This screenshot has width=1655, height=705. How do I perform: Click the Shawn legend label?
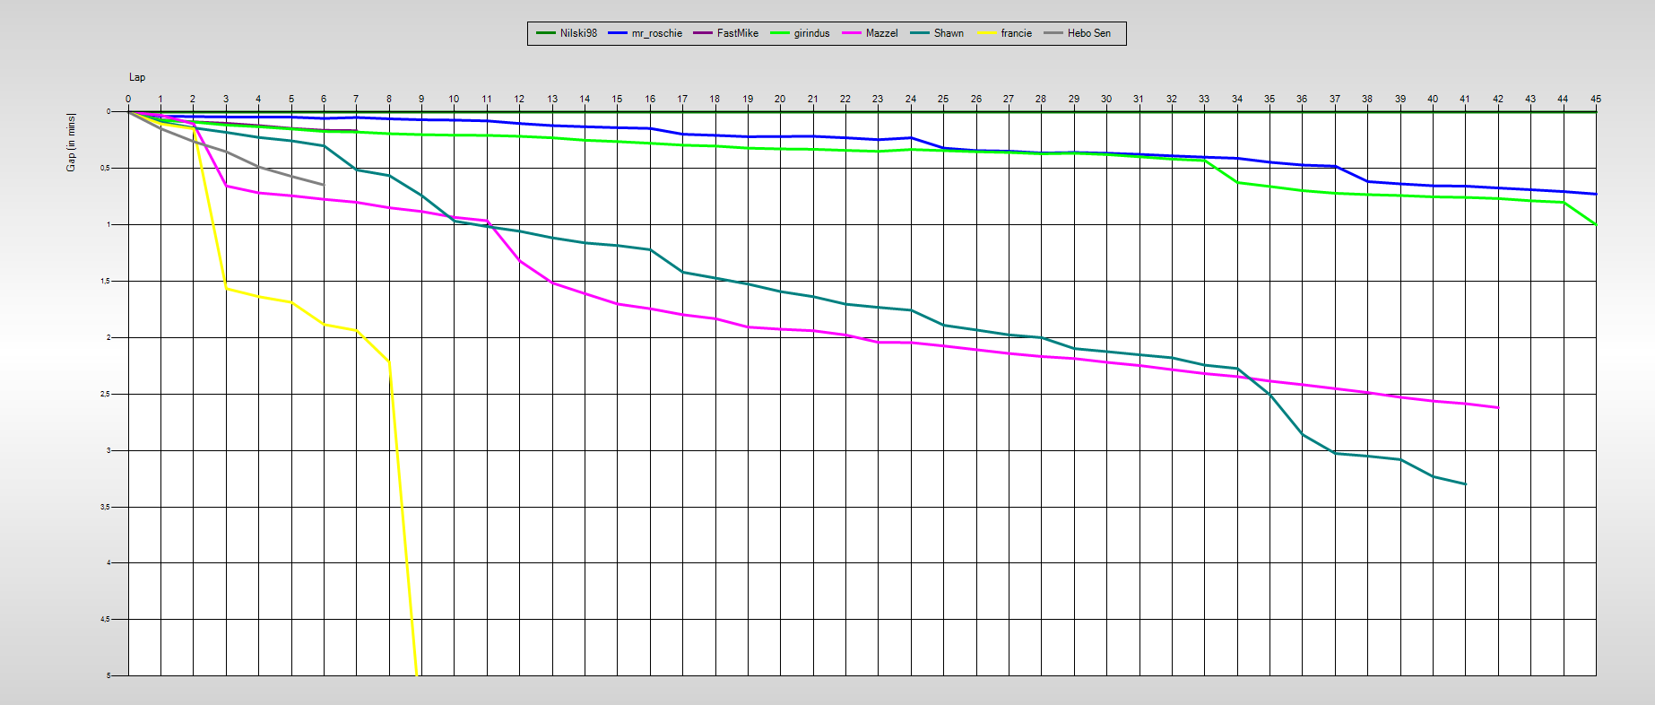click(x=949, y=33)
